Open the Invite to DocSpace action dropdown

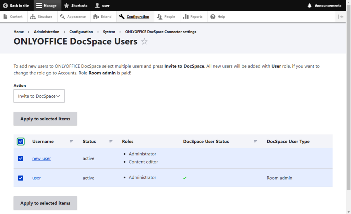click(39, 96)
